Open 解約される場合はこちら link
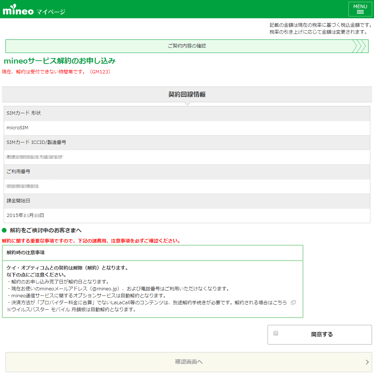Image resolution: width=374 pixels, height=374 pixels. click(x=261, y=302)
